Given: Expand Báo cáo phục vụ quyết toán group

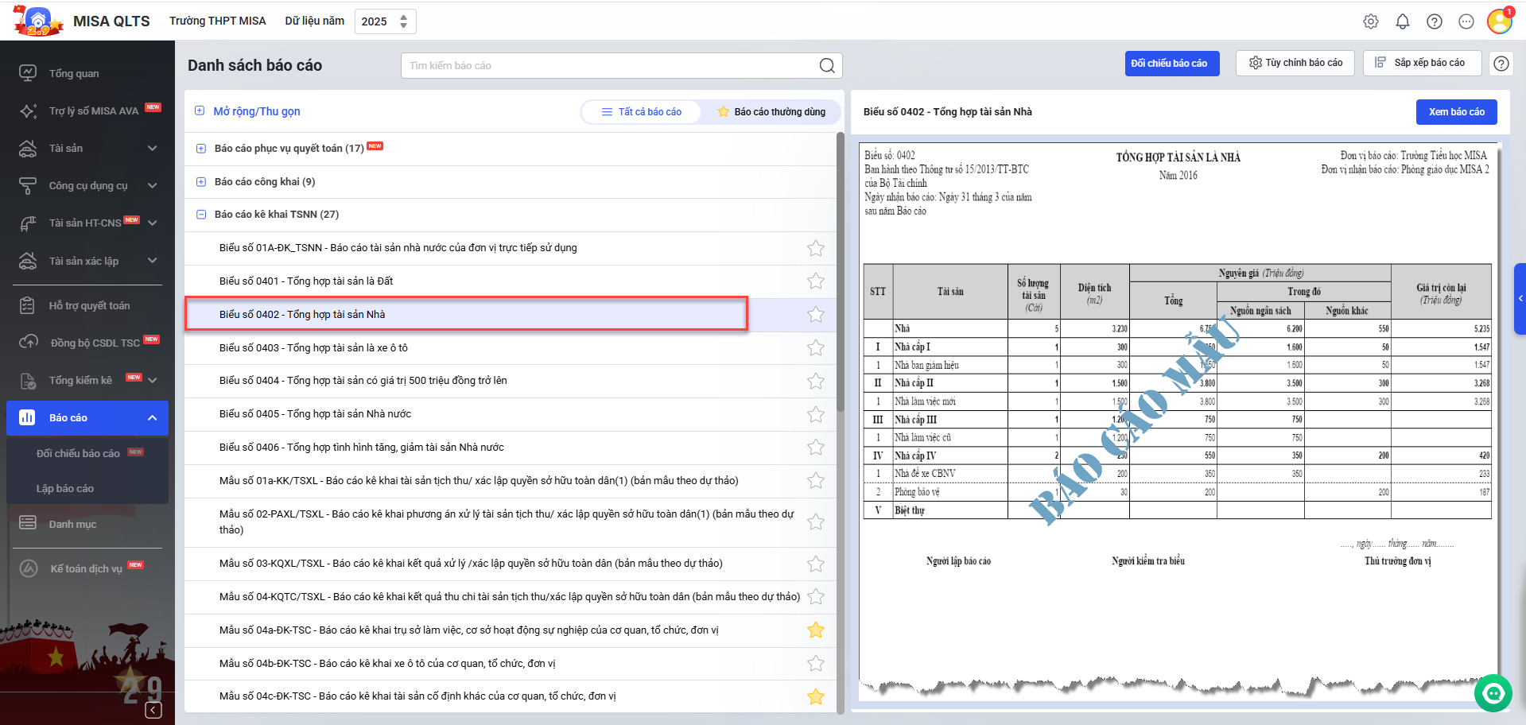Looking at the screenshot, I should coord(201,149).
